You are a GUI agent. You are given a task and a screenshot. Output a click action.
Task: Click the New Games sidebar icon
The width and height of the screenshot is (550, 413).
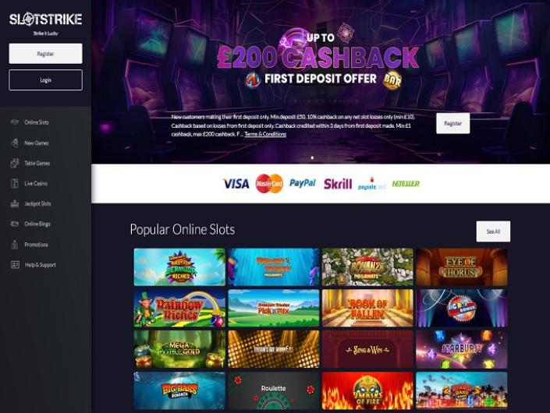click(x=14, y=143)
